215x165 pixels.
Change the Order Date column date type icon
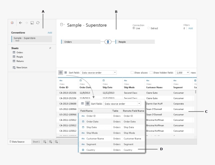[80, 80]
